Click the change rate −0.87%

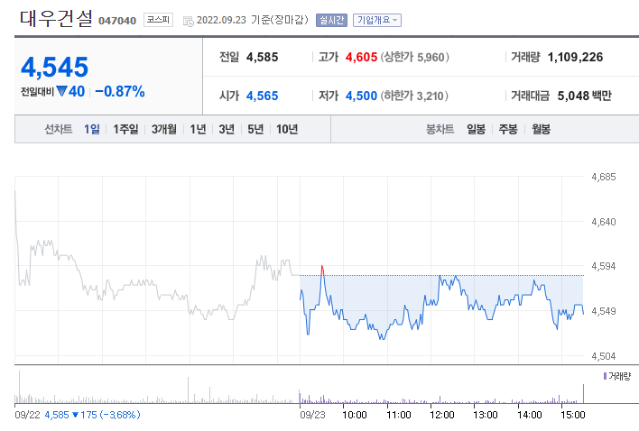[x=120, y=92]
